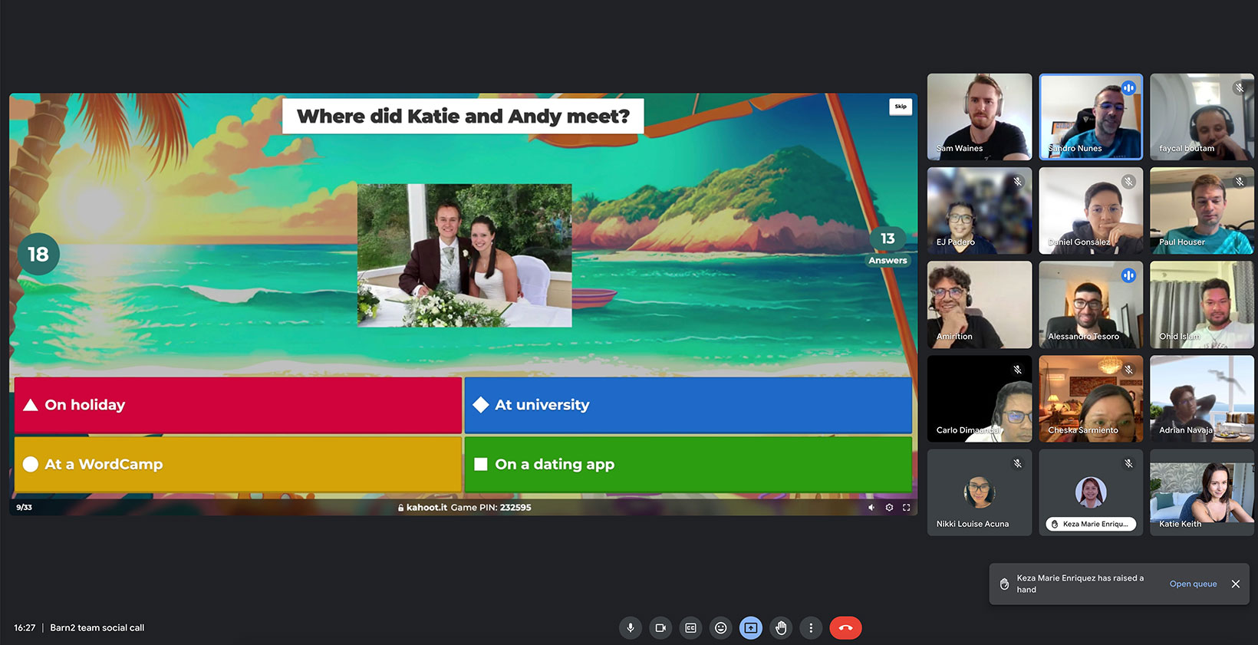This screenshot has width=1258, height=645.
Task: Select the red "On holiday" answer
Action: tap(238, 405)
